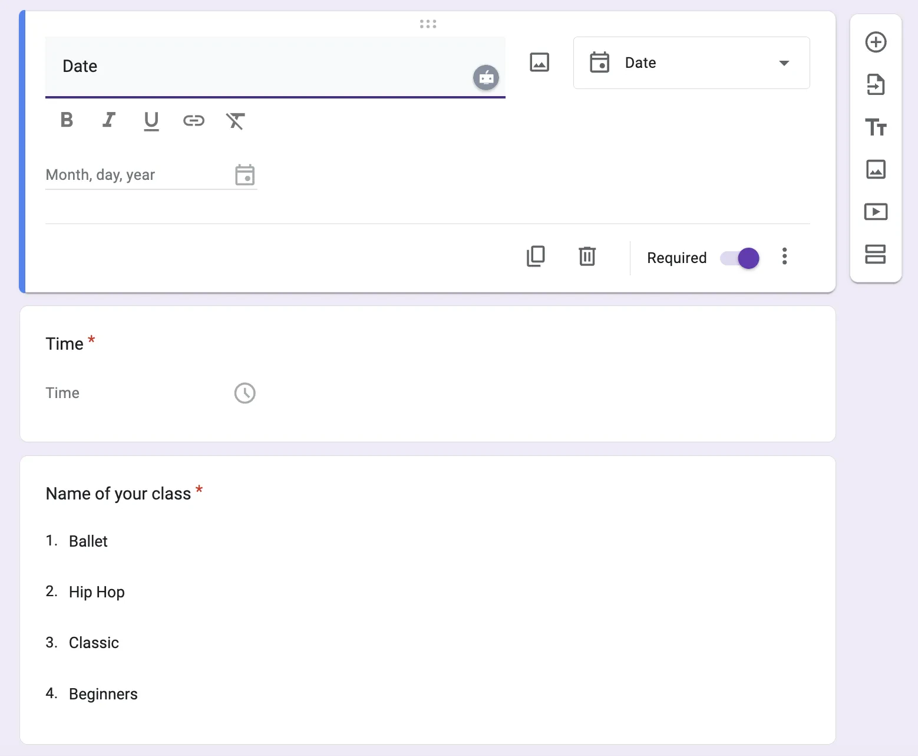The height and width of the screenshot is (756, 918).
Task: Add a title and description section
Action: click(876, 127)
